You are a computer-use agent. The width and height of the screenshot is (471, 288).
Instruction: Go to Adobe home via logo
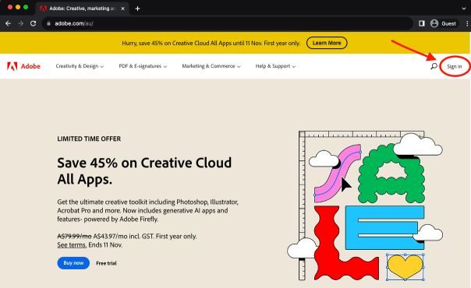click(23, 66)
